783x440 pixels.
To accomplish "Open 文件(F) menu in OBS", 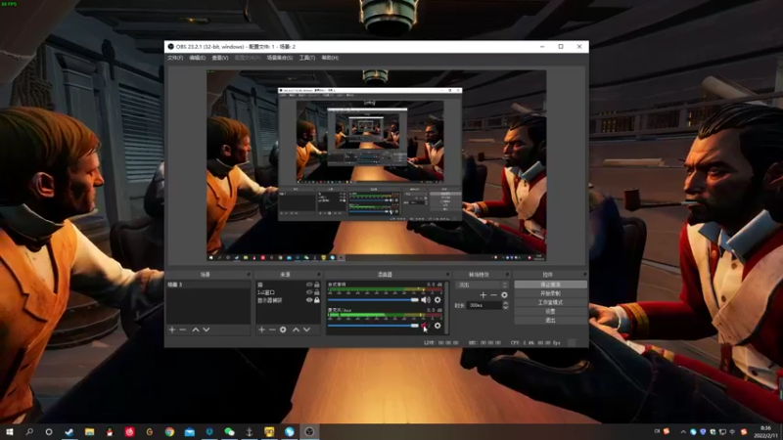I will pos(175,58).
